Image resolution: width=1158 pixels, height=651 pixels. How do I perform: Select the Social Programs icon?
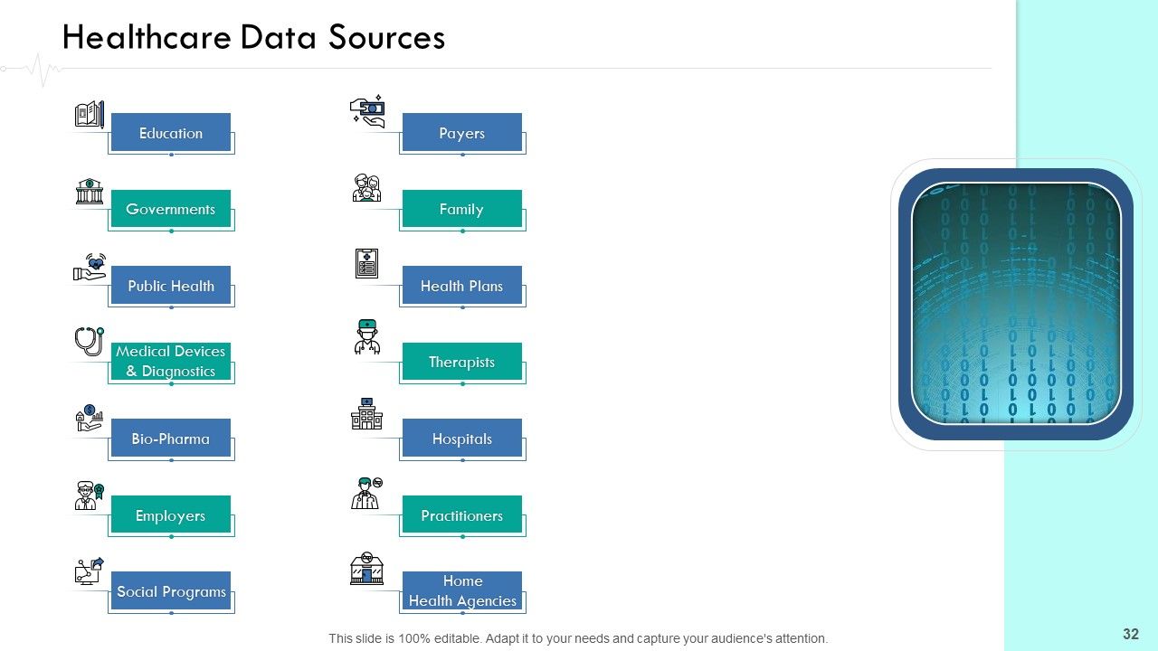(x=89, y=571)
